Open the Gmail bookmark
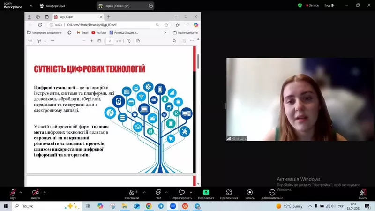The image size is (375, 211). pyautogui.click(x=82, y=33)
